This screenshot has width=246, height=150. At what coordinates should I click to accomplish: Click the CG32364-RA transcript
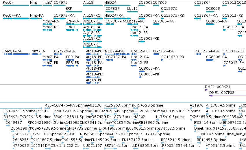(x=197, y=18)
